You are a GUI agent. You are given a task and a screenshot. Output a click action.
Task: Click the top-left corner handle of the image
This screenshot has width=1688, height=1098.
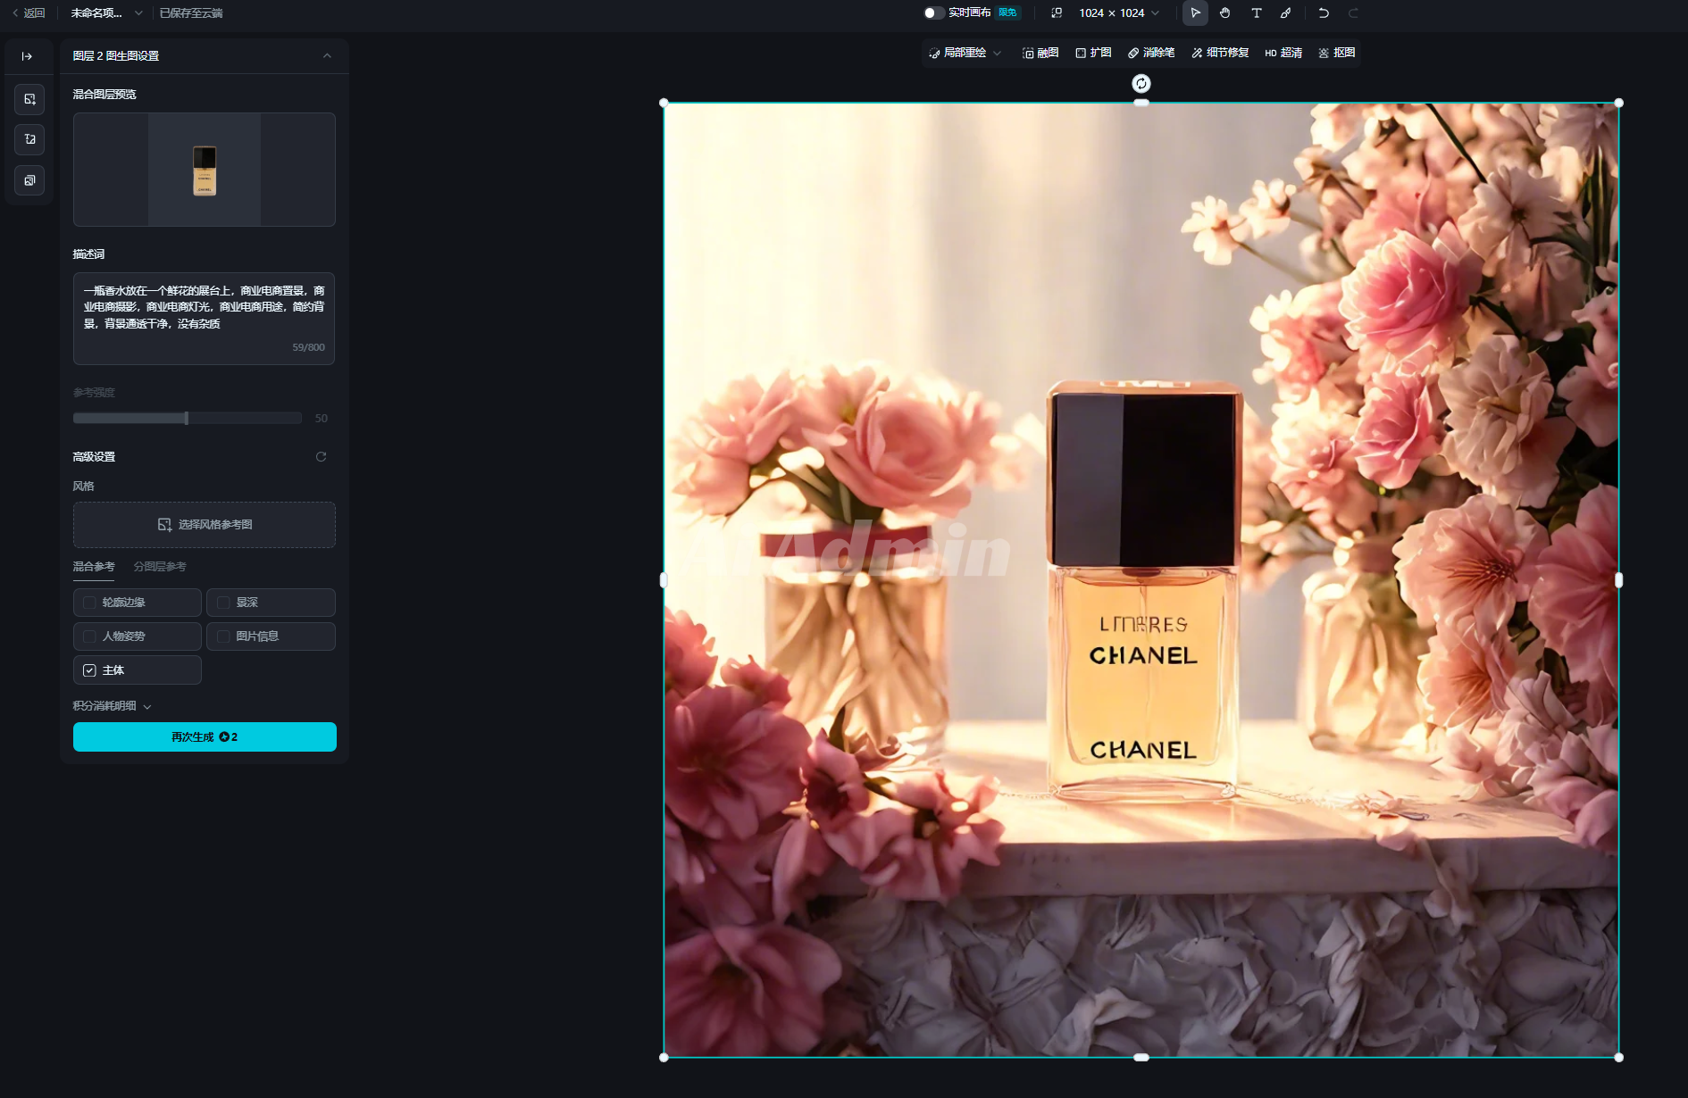(664, 103)
